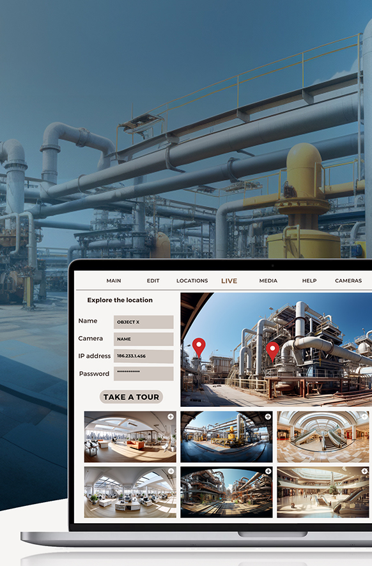Click plus icon on yellow-tank refinery thumbnail
This screenshot has height=566, width=372.
click(268, 417)
